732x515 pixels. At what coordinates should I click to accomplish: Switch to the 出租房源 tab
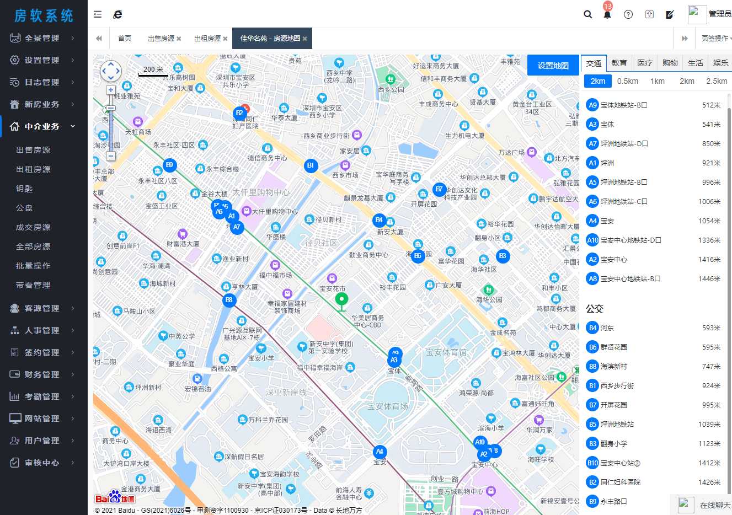click(207, 39)
